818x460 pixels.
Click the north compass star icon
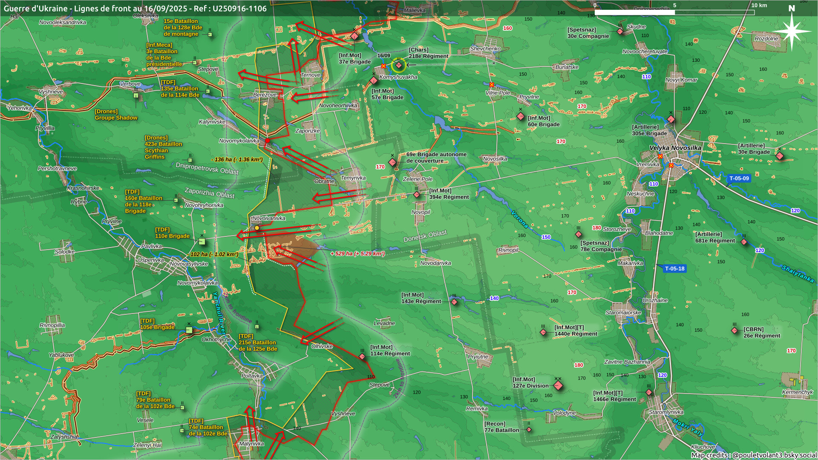[x=792, y=31]
